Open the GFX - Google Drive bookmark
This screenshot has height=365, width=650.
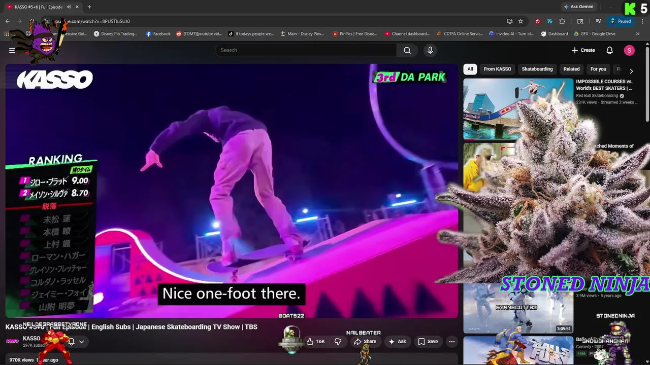[x=594, y=34]
